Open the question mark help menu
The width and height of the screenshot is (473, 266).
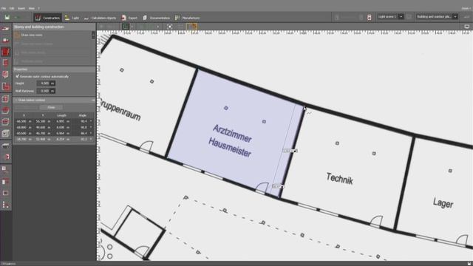[x=39, y=8]
